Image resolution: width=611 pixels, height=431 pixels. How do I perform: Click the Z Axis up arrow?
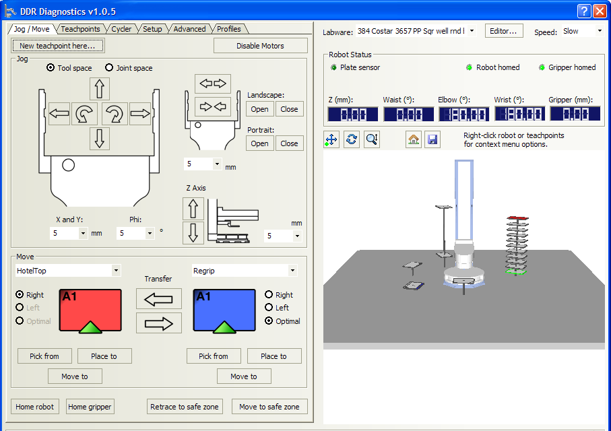pos(194,209)
